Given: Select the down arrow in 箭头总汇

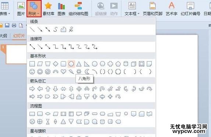Looking at the screenshot, I should pyautogui.click(x=56, y=89).
